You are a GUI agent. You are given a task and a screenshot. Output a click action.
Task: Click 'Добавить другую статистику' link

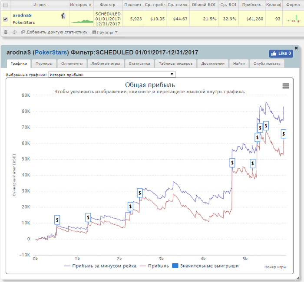click(54, 32)
